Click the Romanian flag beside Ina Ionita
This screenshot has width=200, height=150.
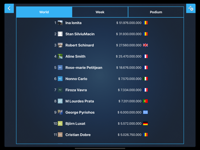(x=145, y=23)
